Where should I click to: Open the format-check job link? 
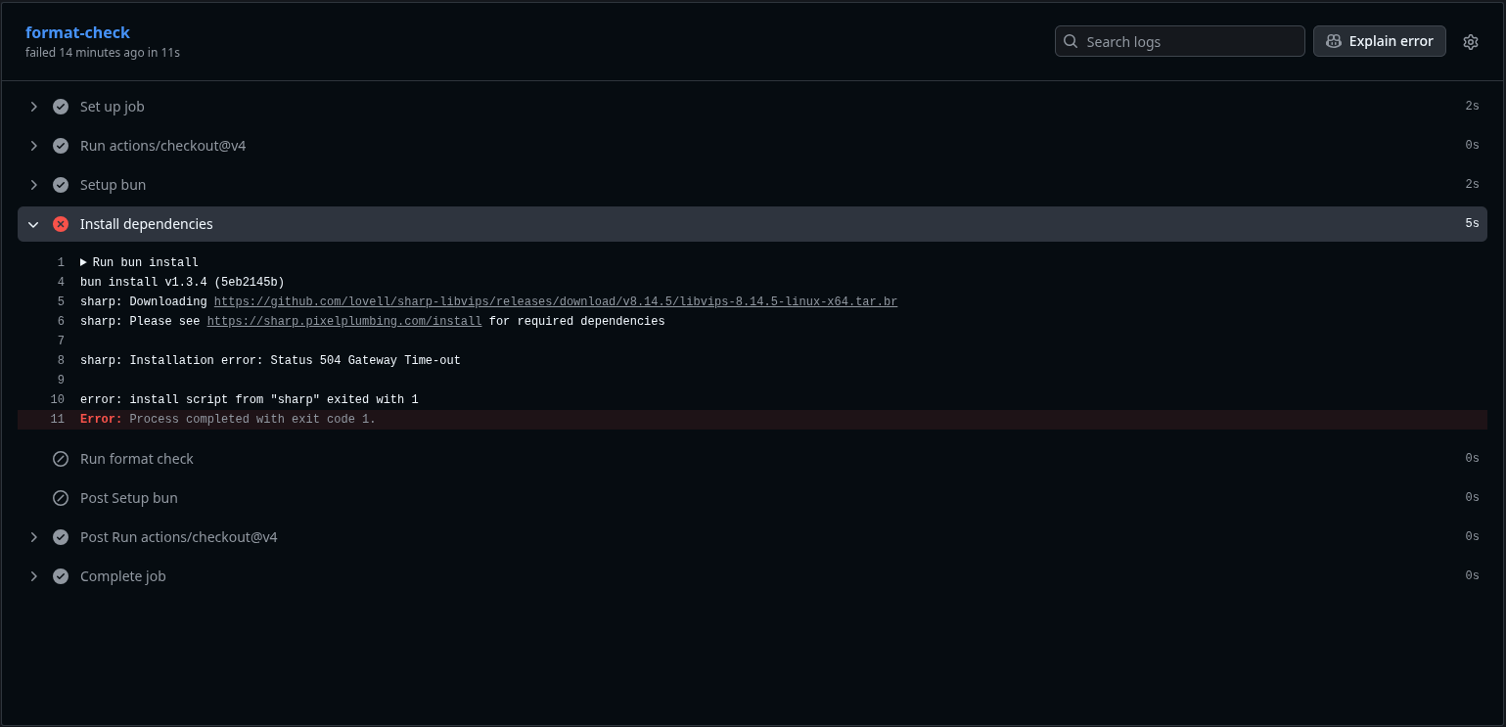click(77, 32)
